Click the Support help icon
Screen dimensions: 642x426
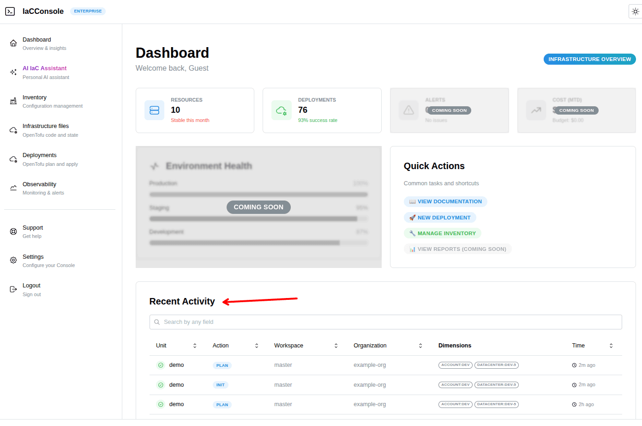tap(13, 231)
